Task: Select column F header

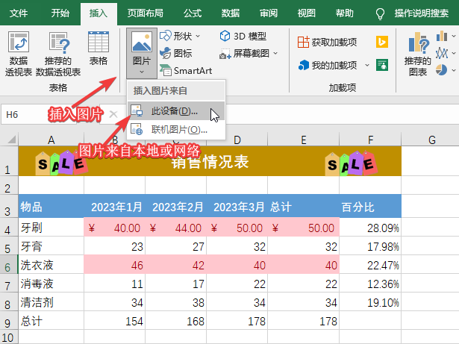Action: 370,140
